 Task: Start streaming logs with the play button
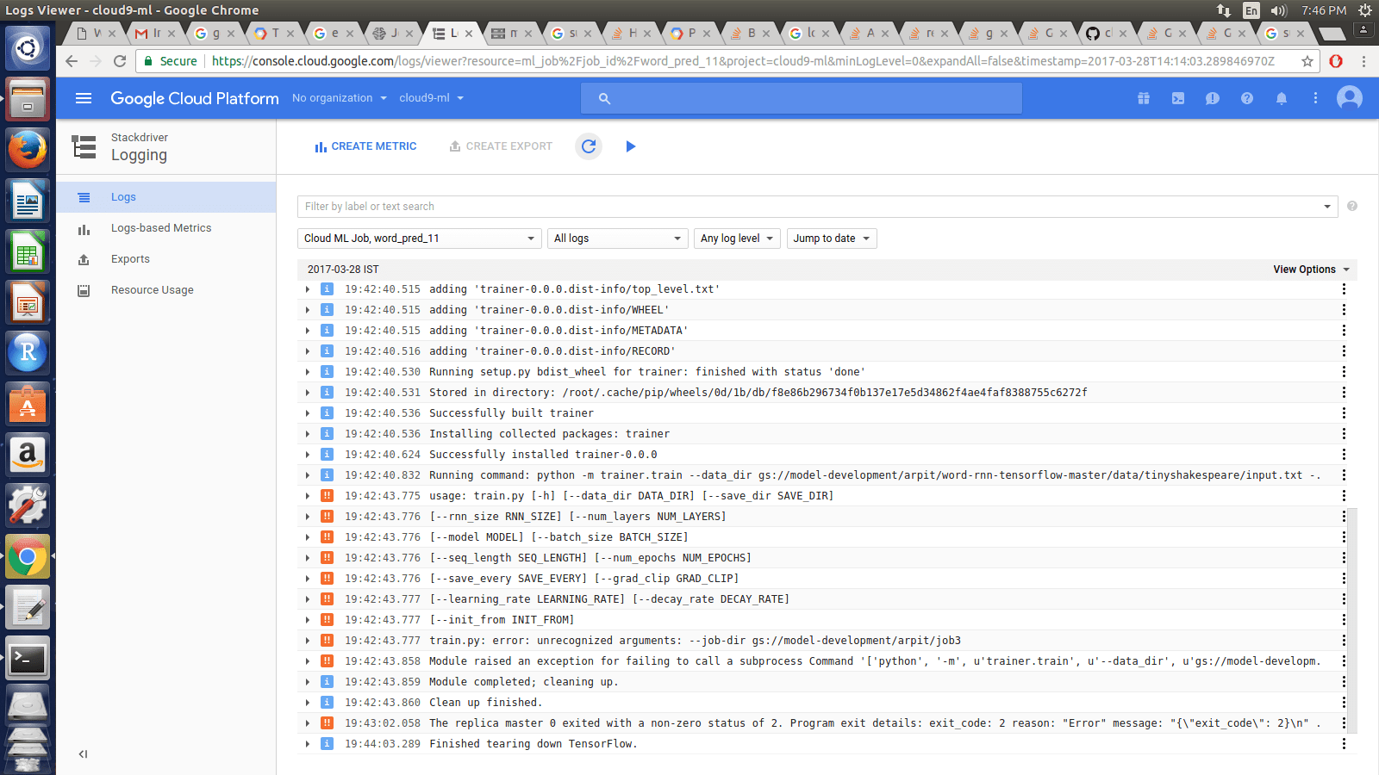[631, 146]
